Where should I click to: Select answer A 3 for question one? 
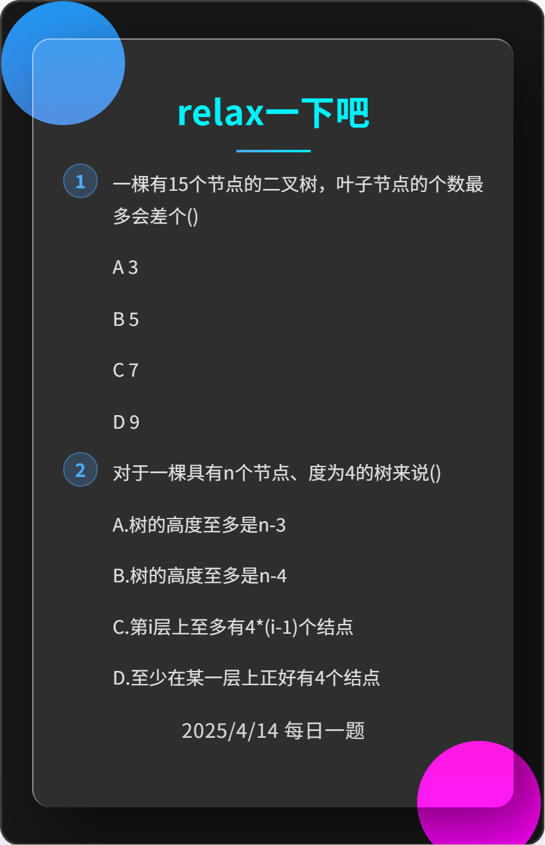[126, 268]
